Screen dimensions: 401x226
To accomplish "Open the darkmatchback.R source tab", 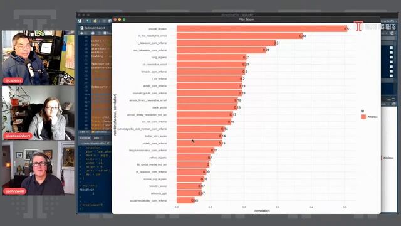I will click(95, 28).
